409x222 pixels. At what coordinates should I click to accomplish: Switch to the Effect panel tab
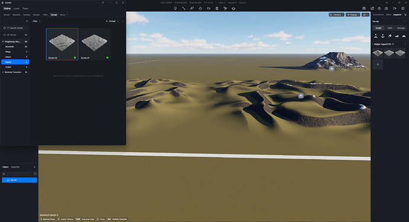388,15
